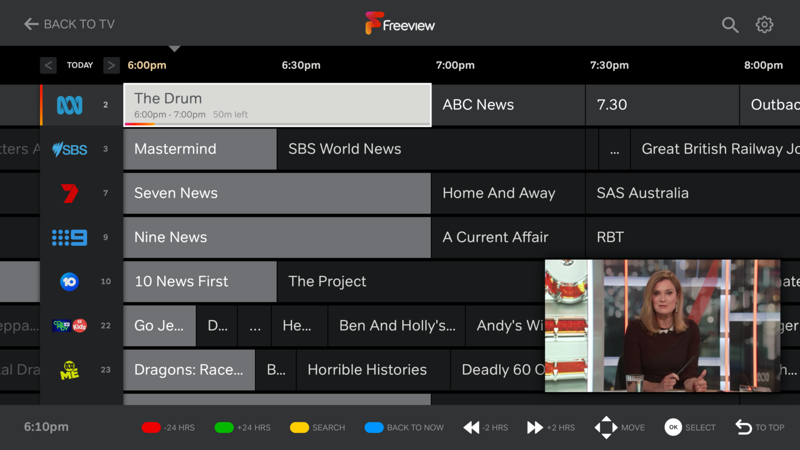Select Back To TV
The width and height of the screenshot is (800, 450).
68,24
